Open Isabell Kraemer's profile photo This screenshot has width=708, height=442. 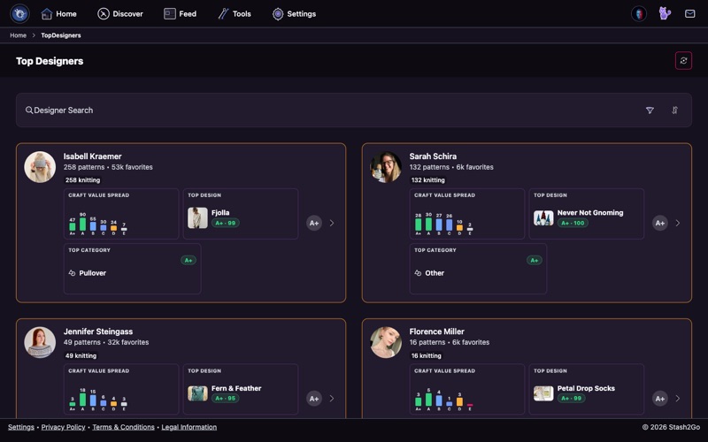(40, 167)
